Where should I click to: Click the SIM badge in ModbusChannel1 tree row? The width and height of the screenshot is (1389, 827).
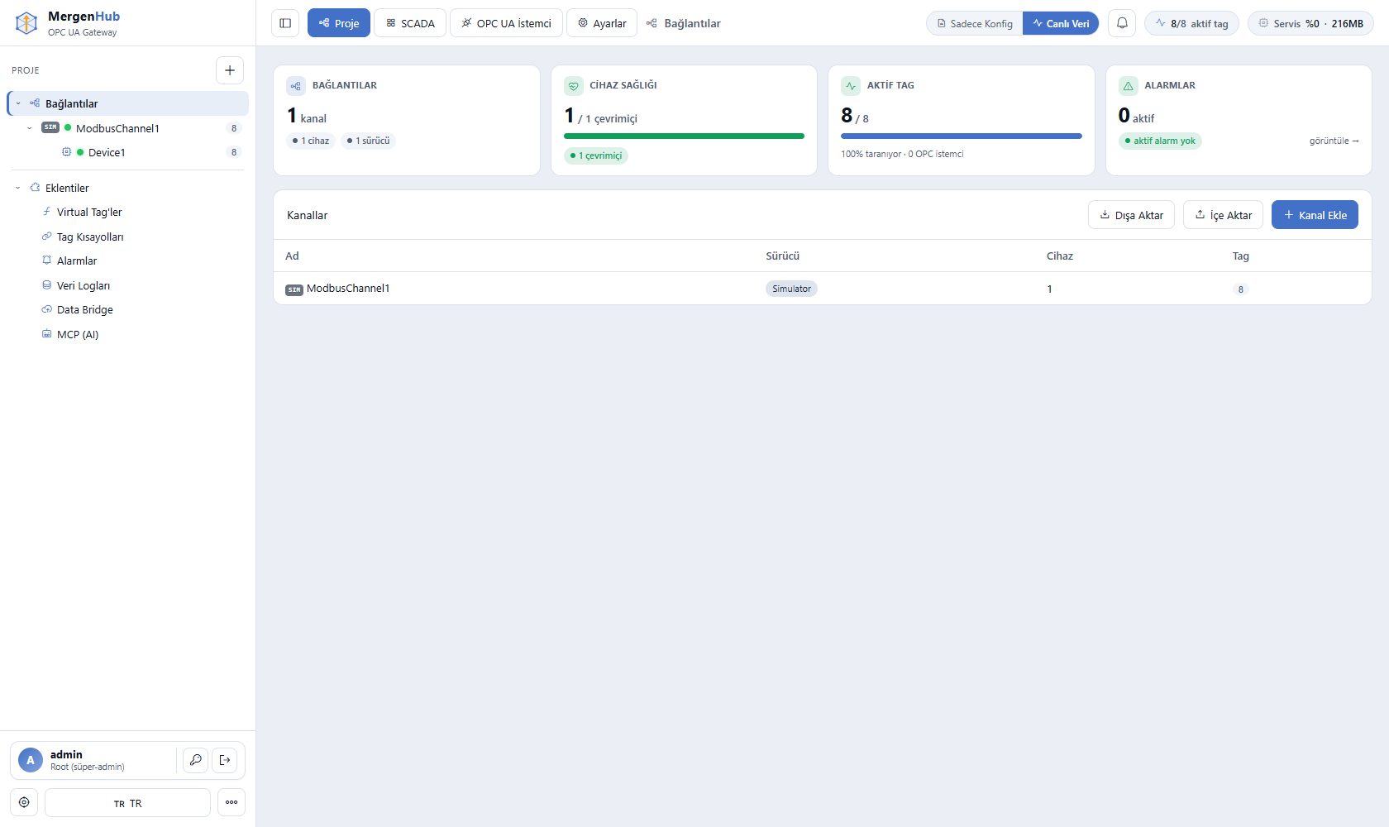tap(50, 127)
